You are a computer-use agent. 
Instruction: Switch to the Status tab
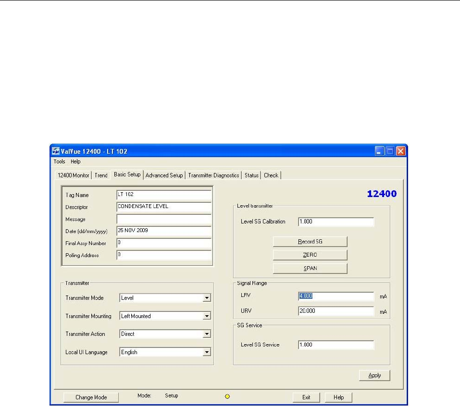click(x=251, y=175)
